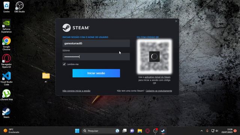The height and width of the screenshot is (135, 240).
Task: Open the Lixeira recycle bin desktop icon
Action: [x=6, y=7]
